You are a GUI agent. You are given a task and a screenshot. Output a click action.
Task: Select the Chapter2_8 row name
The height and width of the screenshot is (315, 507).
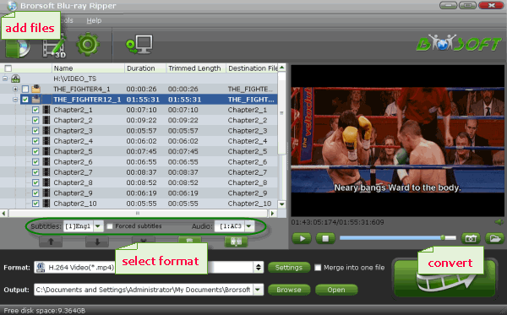73,182
